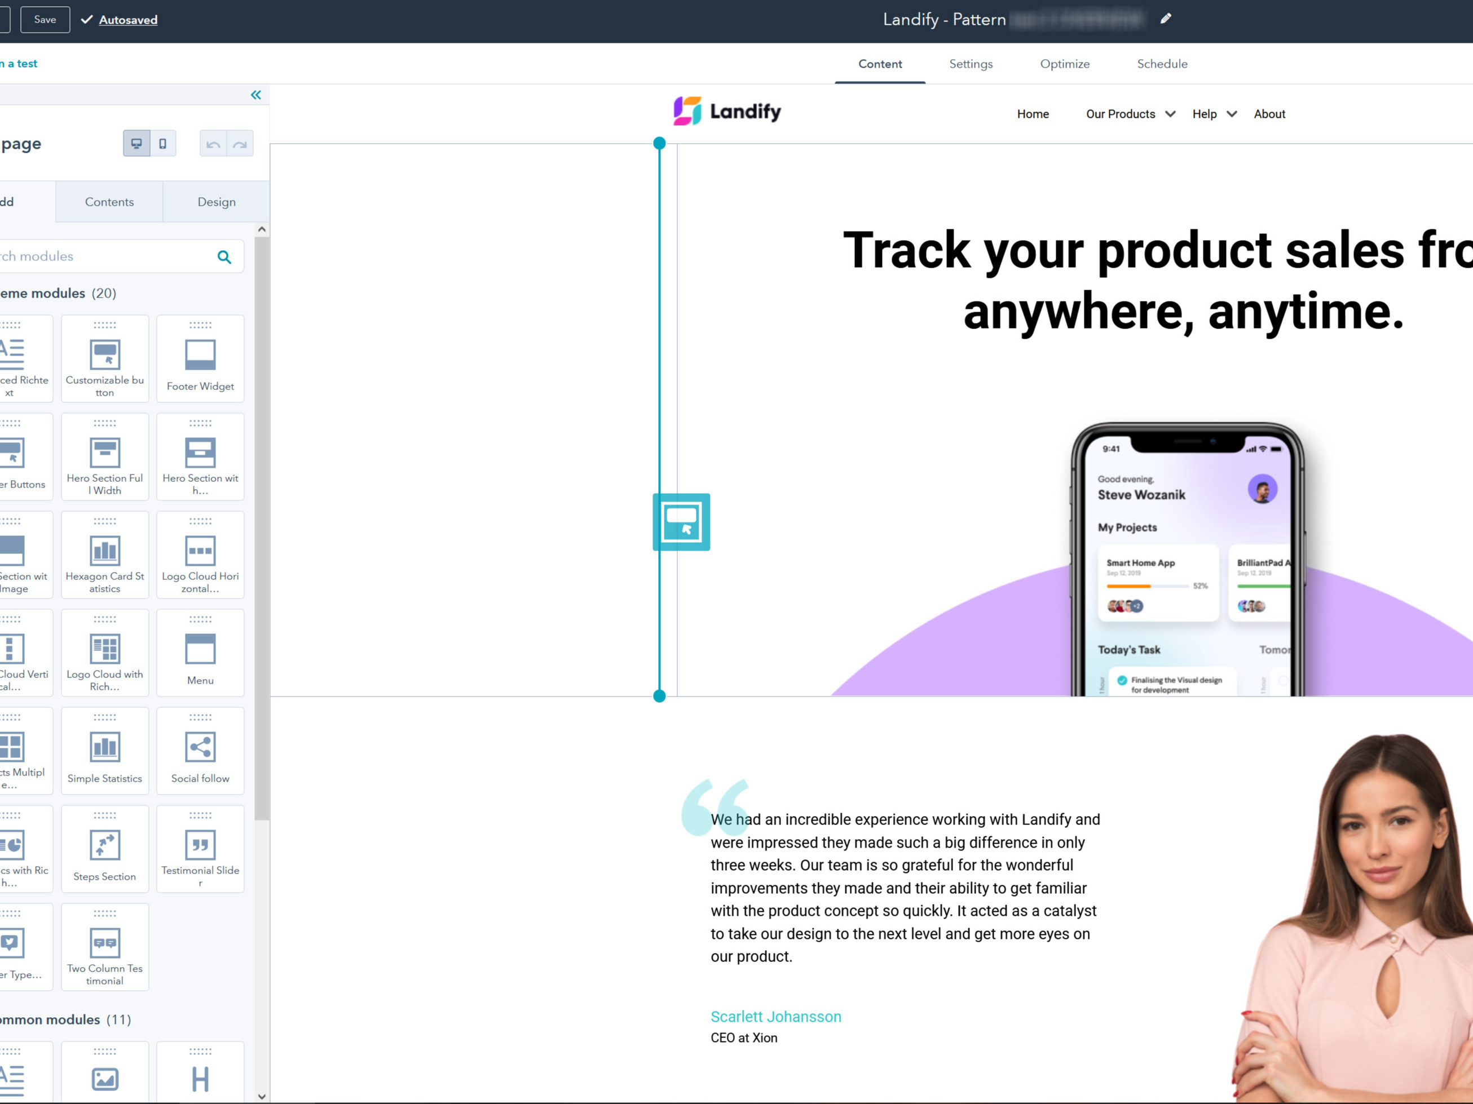Click the testimonial quote paragraph
This screenshot has height=1104, width=1473.
coord(905,888)
